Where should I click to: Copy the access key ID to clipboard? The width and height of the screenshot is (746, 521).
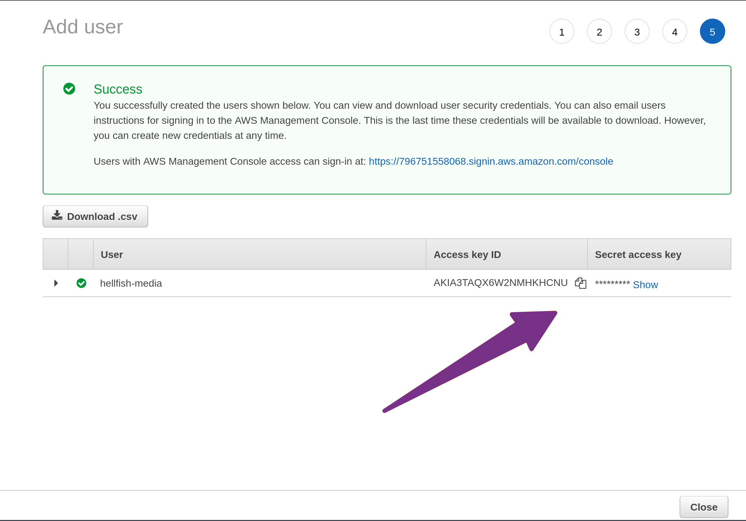coord(580,283)
